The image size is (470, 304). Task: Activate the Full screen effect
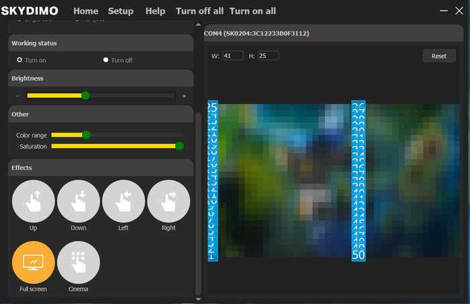(x=33, y=262)
